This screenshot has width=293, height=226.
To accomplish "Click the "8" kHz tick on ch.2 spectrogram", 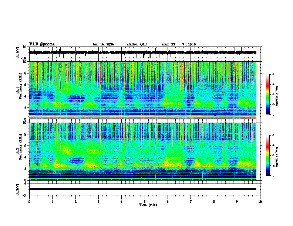I will point(26,134).
